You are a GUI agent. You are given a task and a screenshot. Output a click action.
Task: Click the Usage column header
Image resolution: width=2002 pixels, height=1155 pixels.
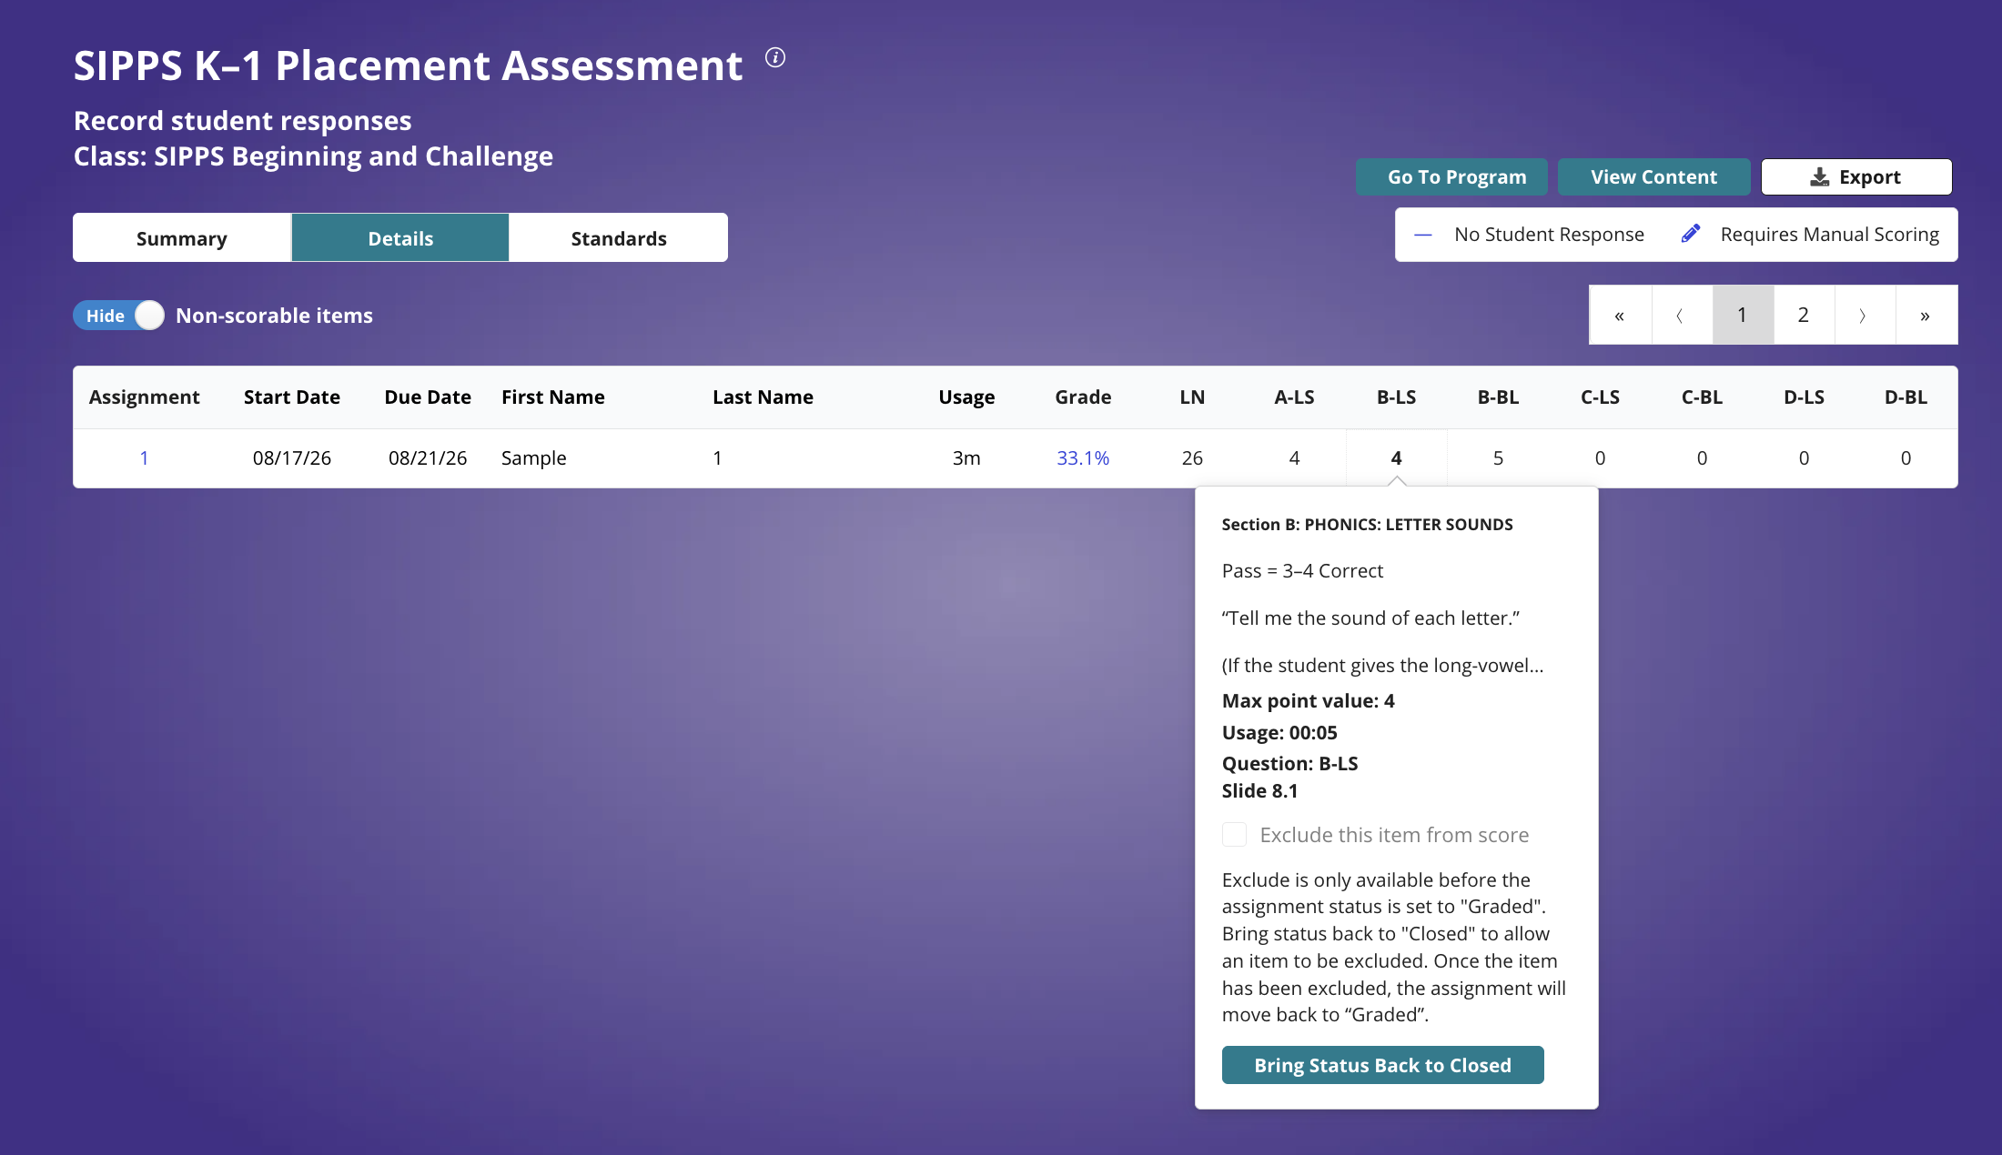pyautogui.click(x=966, y=397)
